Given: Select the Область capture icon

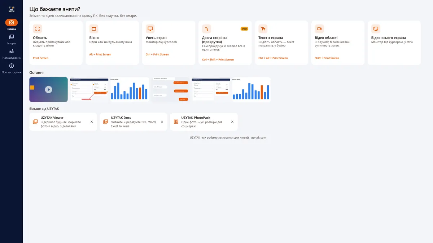Looking at the screenshot, I should click(x=38, y=29).
